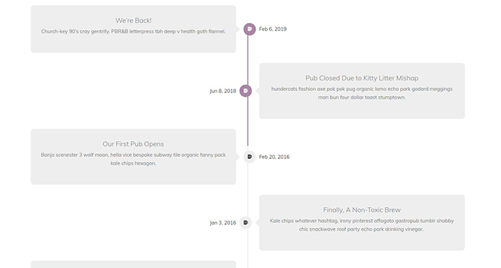Click the purple beer icon for Feb 6, 2019
The image size is (501, 268).
[x=250, y=29]
